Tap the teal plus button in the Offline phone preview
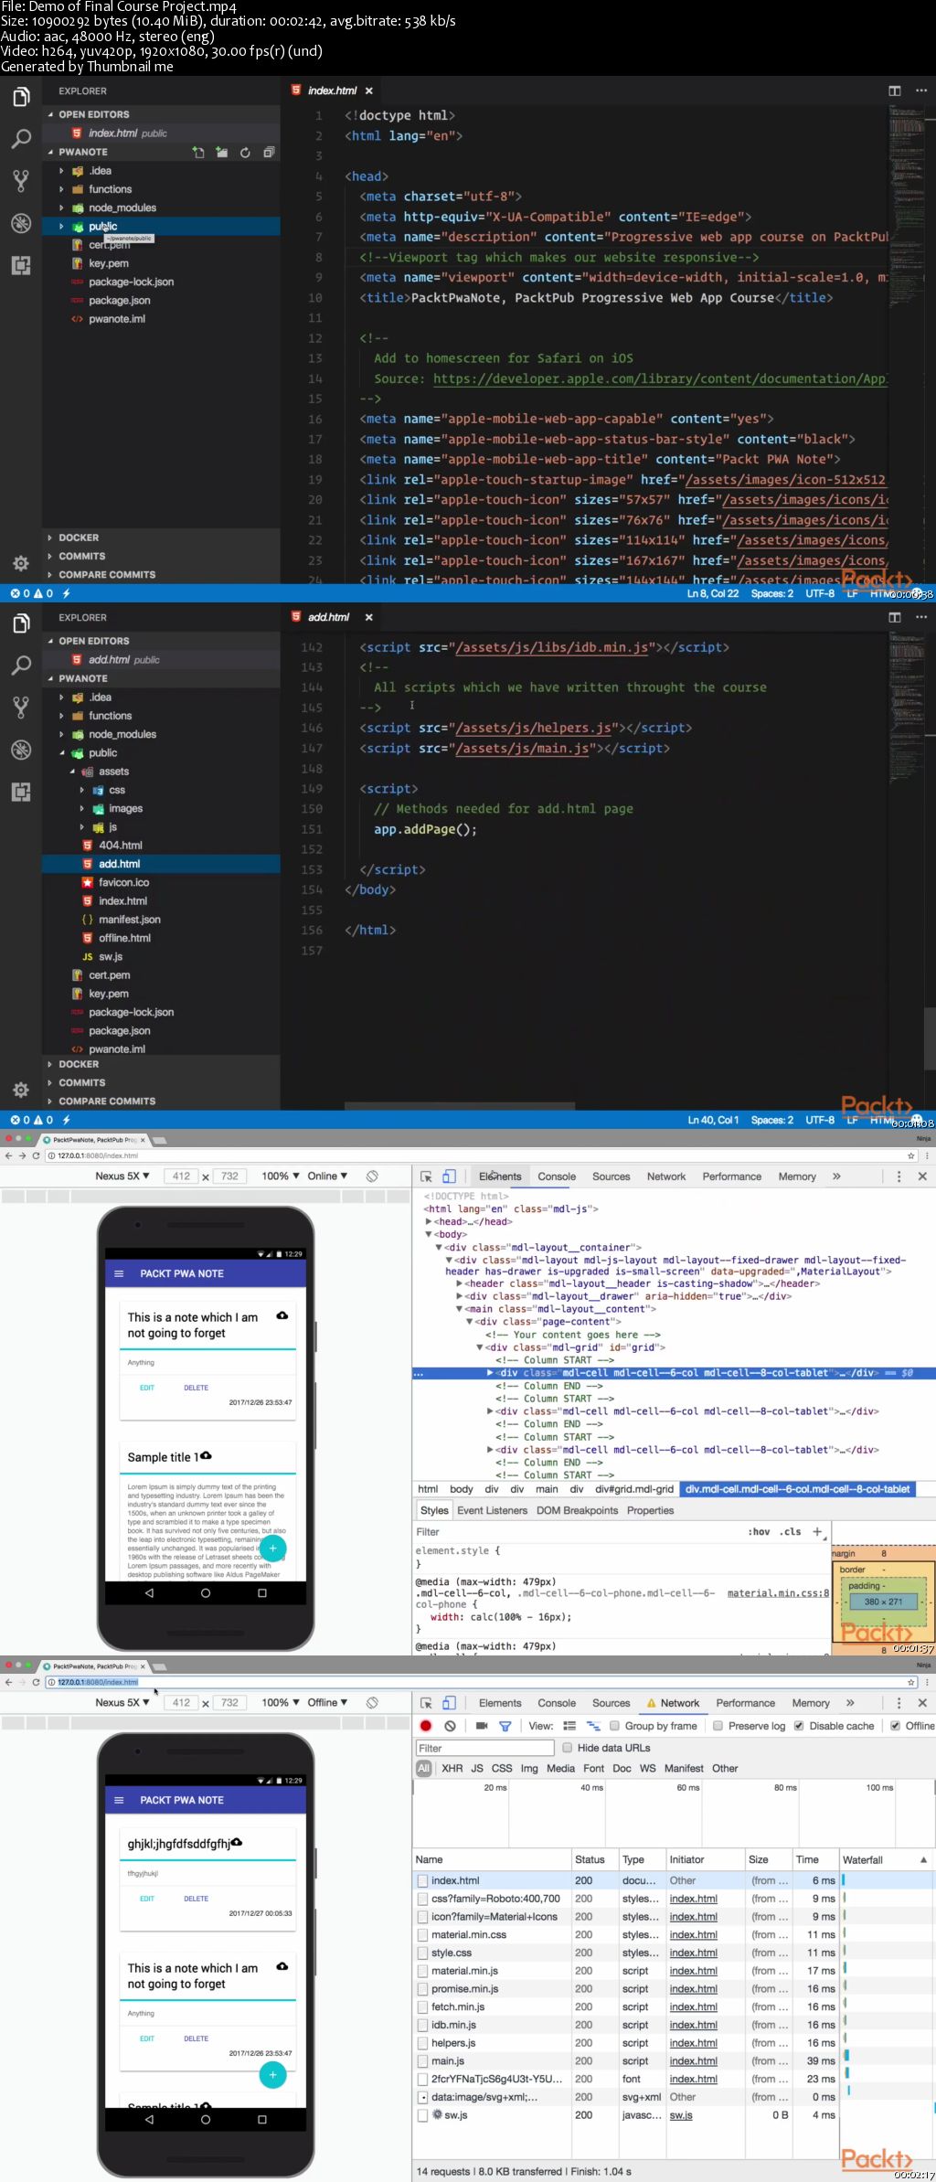This screenshot has height=2182, width=936. tap(272, 2075)
